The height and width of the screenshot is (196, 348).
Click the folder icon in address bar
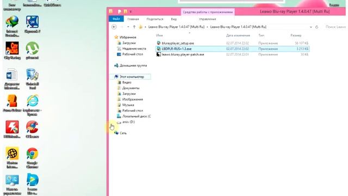pos(141,27)
